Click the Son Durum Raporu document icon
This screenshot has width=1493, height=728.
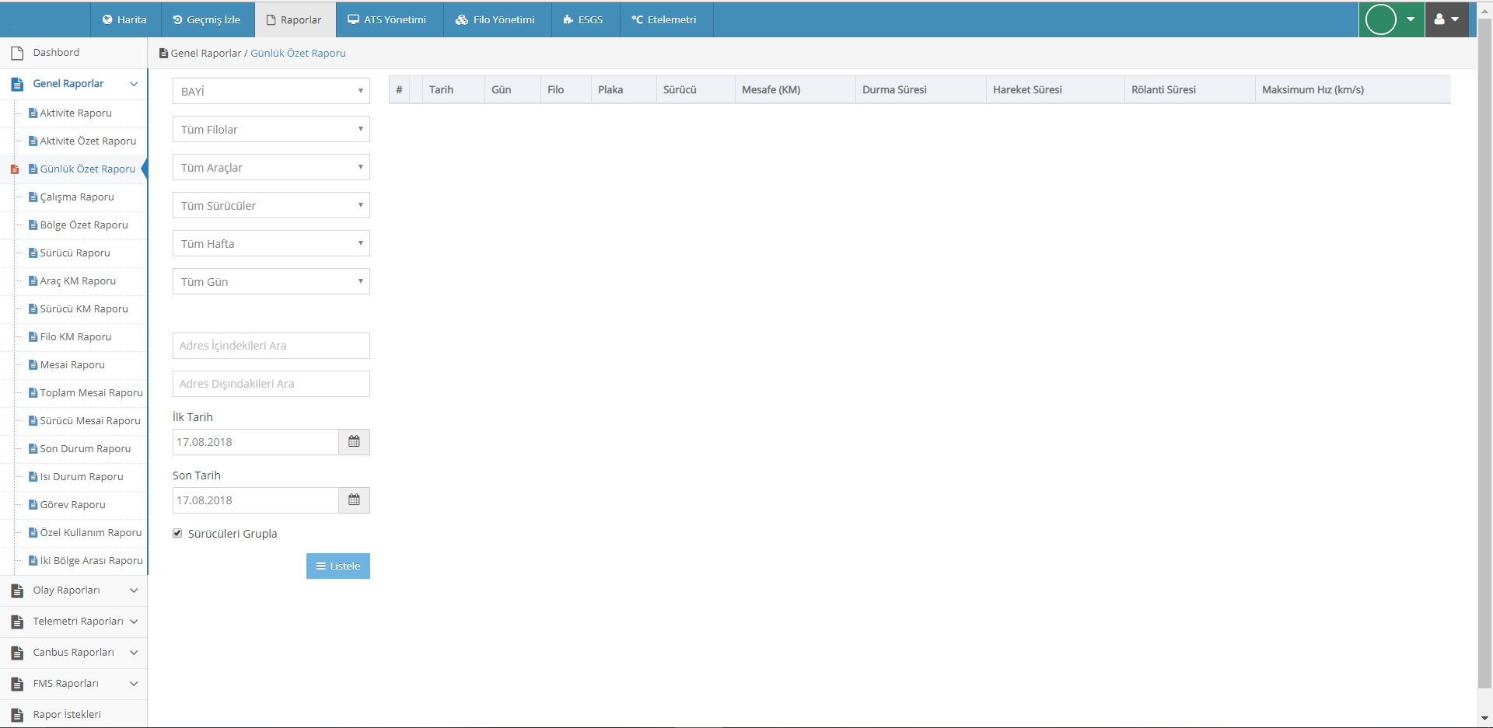click(33, 448)
